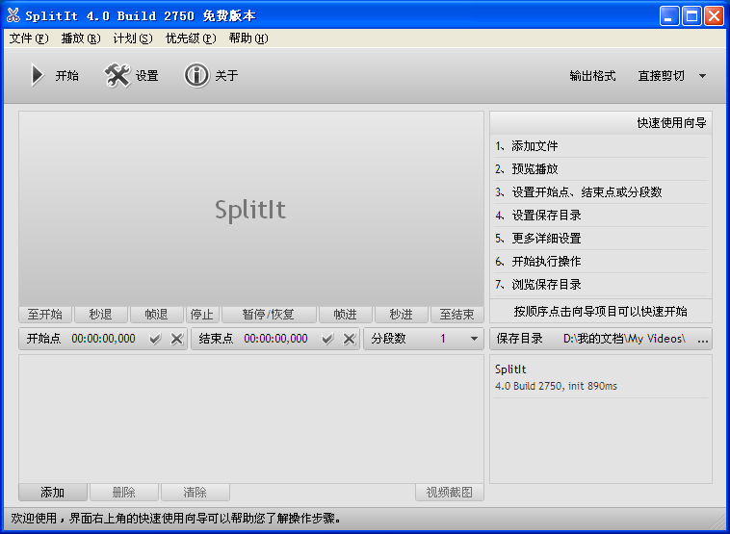Click the 暂停/恢复 button

coord(269,315)
